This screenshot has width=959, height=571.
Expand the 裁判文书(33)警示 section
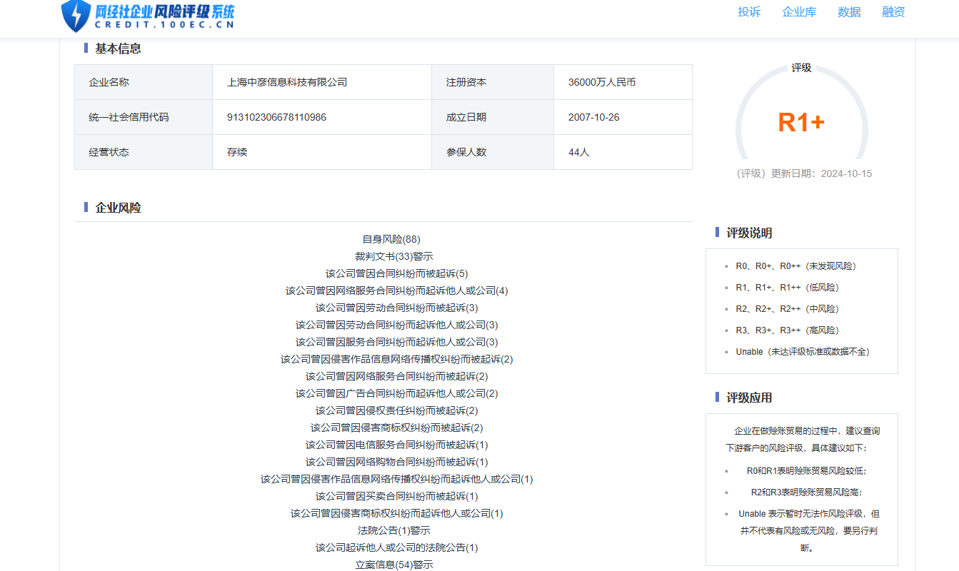click(x=393, y=256)
